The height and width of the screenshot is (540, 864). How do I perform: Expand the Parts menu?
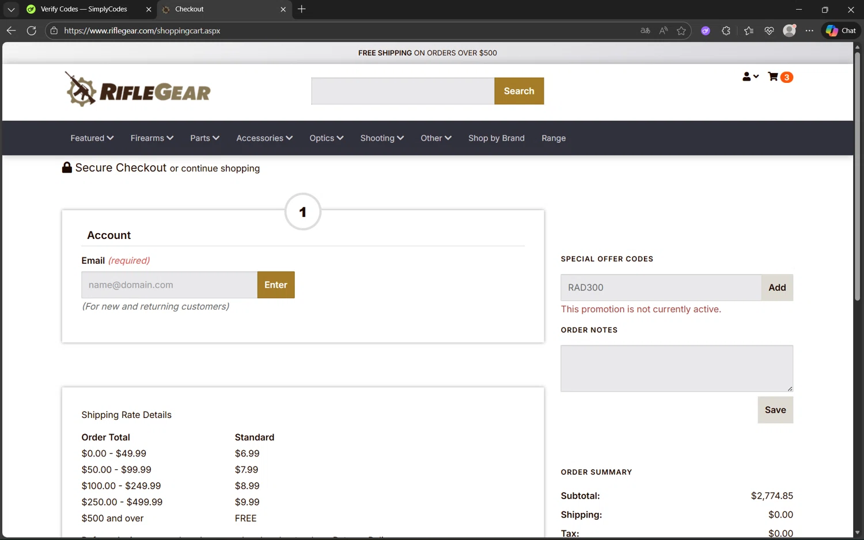[205, 138]
